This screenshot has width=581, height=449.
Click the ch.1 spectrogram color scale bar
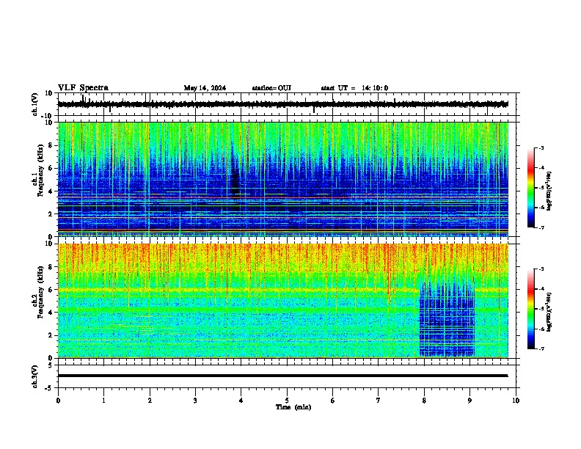pos(531,188)
